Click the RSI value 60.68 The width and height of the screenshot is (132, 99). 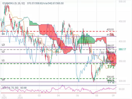point(24,88)
